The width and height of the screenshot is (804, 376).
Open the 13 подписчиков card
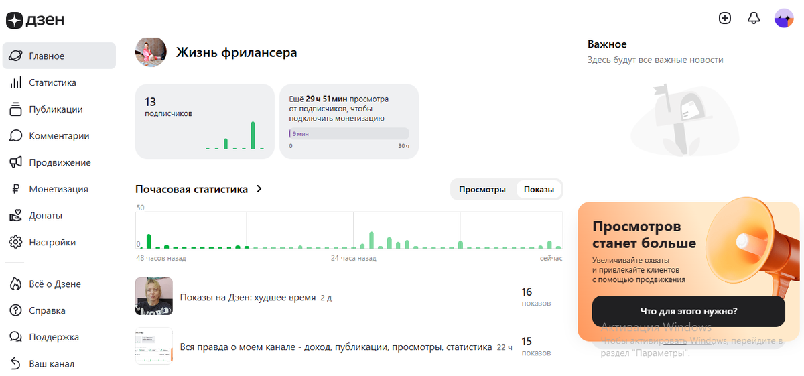click(205, 121)
